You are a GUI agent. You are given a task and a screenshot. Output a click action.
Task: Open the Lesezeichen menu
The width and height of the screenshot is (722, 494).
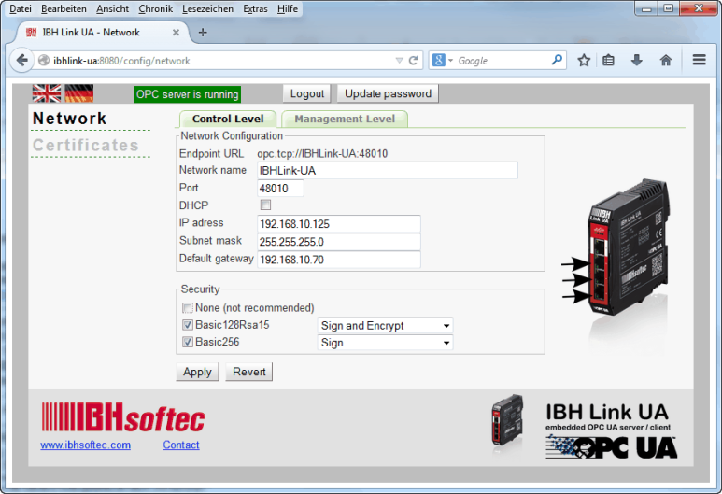coord(207,8)
